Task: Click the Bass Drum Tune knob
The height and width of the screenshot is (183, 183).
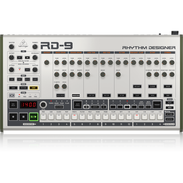Action: (57, 62)
